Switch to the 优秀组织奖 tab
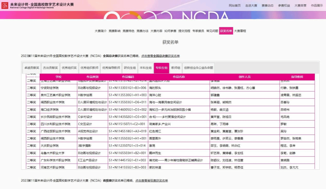Image resolution: width=326 pixels, height=189 pixels. (69, 68)
